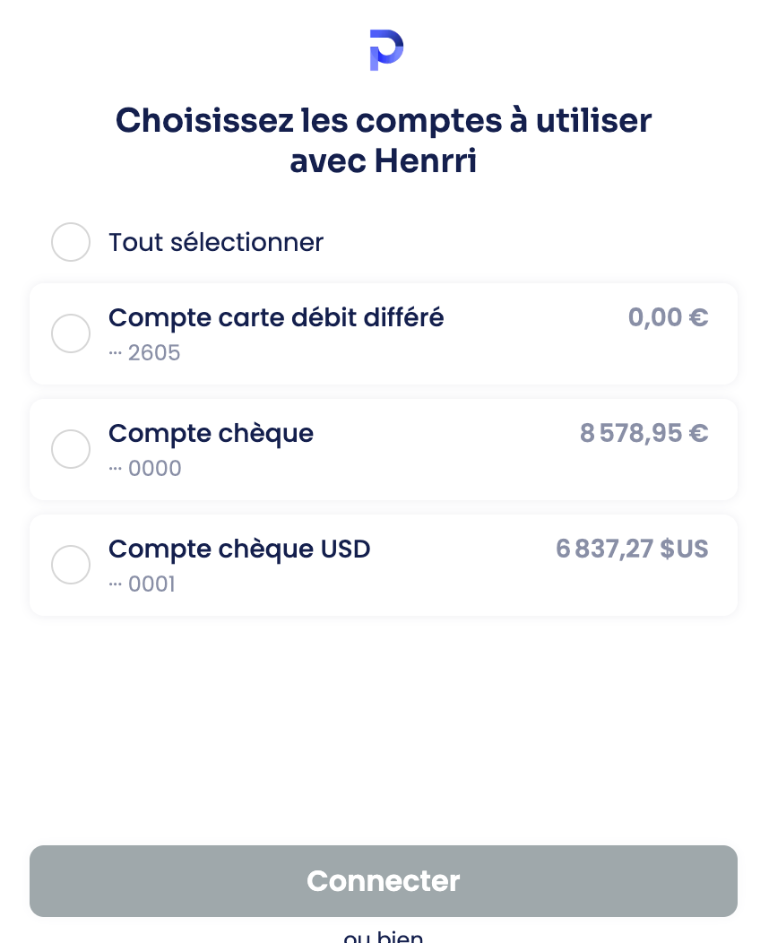Viewport: 769px width, 943px height.
Task: Click the blue P logo icon
Action: 386,50
